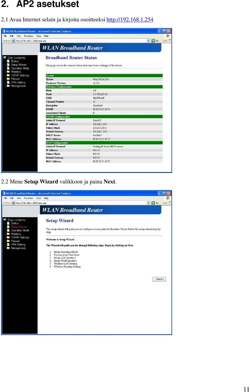Open File menu in Router Status window

point(5,36)
